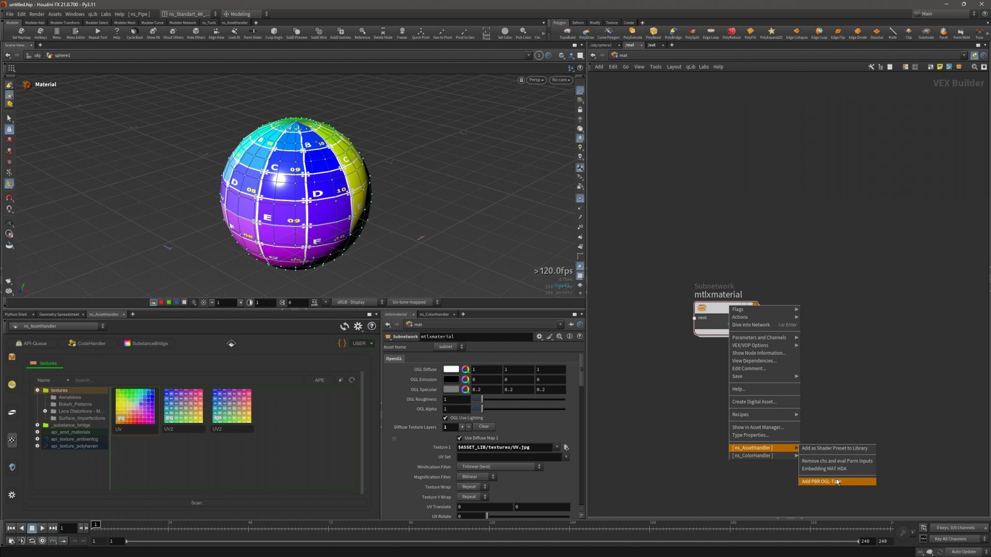
Task: Expand the _substance_bridge tree node
Action: (37, 425)
